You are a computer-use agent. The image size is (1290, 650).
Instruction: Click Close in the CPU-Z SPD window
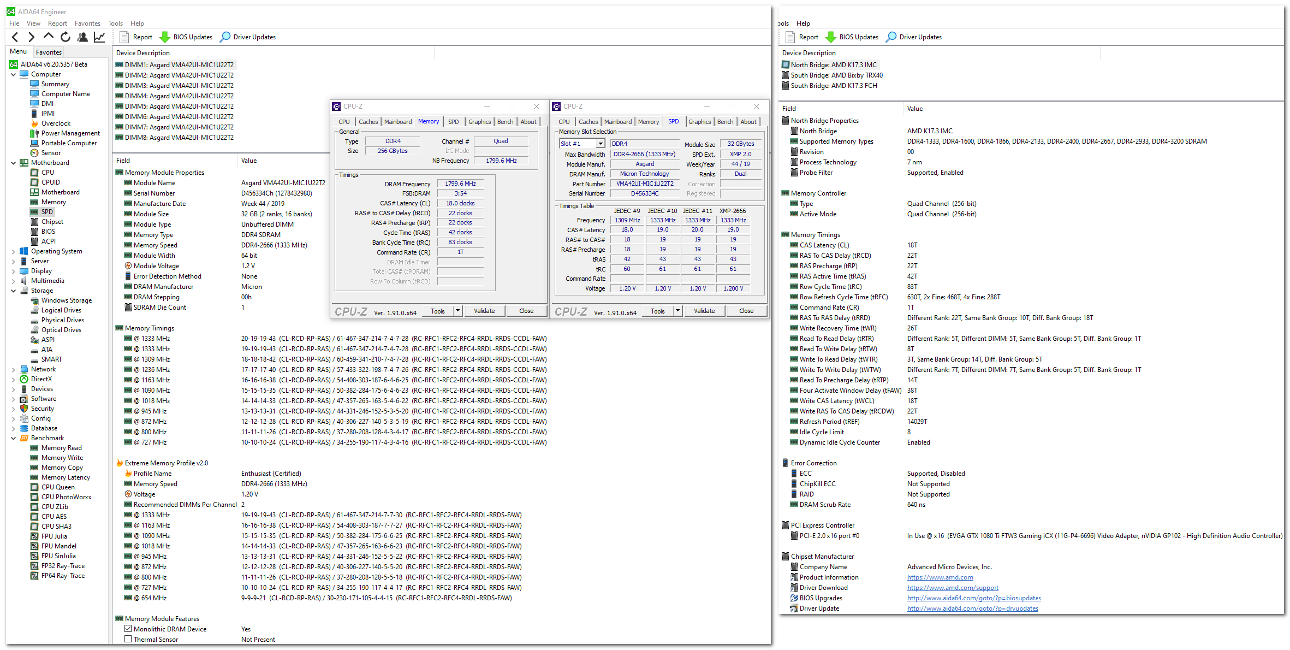coord(746,311)
